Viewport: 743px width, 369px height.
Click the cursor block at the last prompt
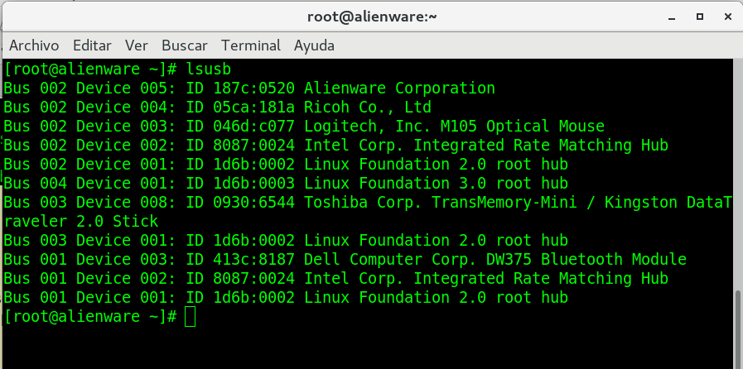tap(191, 316)
